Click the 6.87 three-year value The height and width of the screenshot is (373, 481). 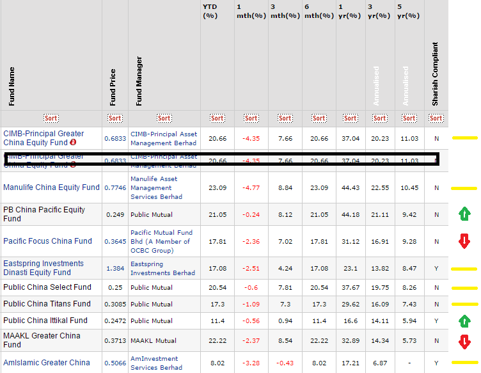[x=380, y=363]
